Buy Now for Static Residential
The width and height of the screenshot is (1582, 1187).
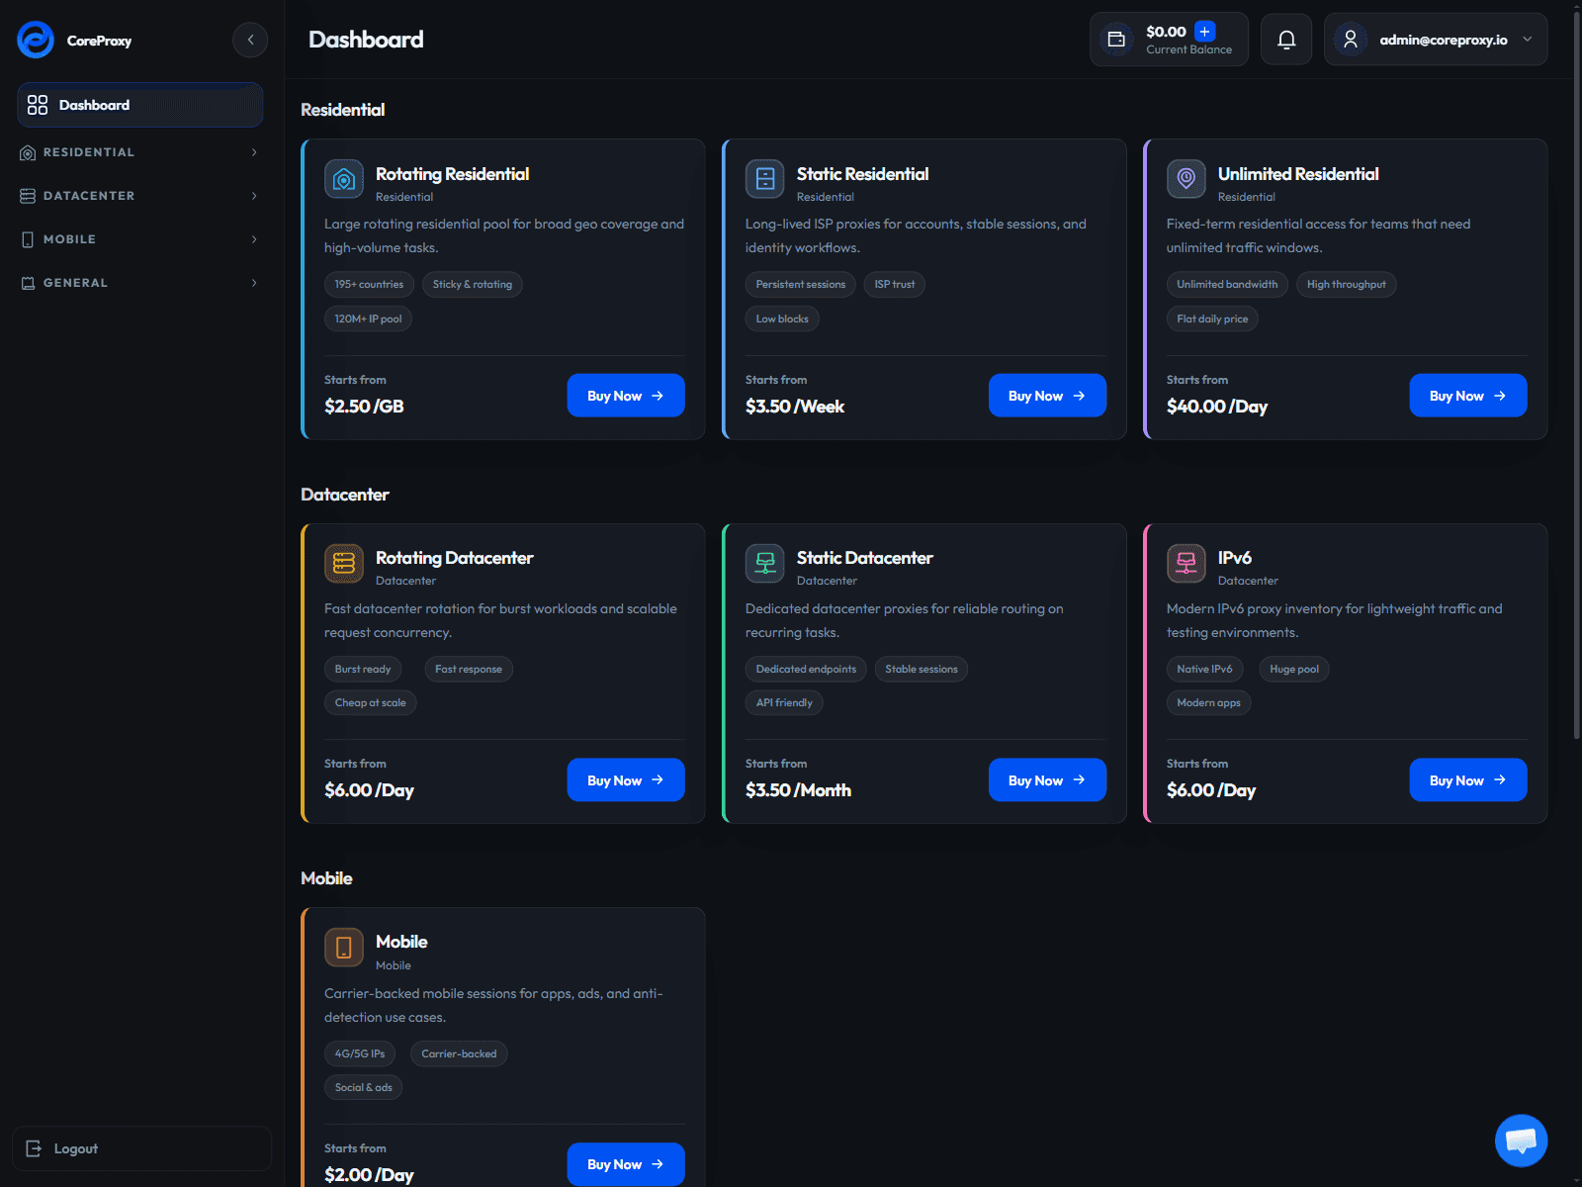click(1047, 396)
